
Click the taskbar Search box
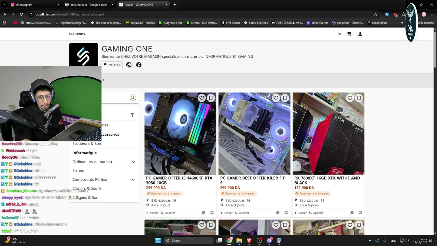point(188,241)
